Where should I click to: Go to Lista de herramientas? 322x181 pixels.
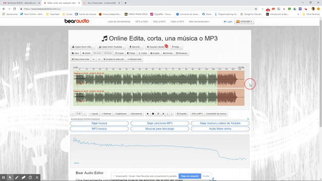pyautogui.click(x=119, y=22)
